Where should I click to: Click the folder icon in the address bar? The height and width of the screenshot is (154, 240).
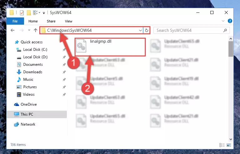coord(43,30)
